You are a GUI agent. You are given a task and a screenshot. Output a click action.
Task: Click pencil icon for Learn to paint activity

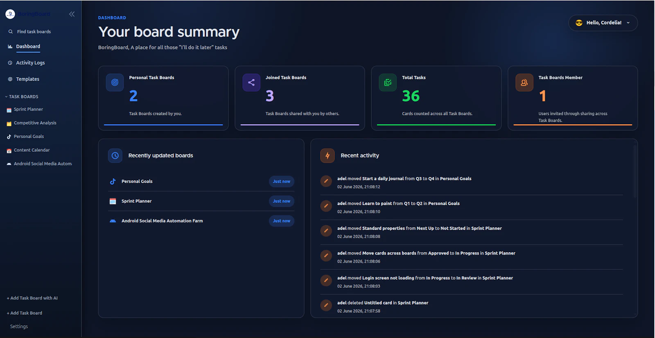pyautogui.click(x=326, y=206)
